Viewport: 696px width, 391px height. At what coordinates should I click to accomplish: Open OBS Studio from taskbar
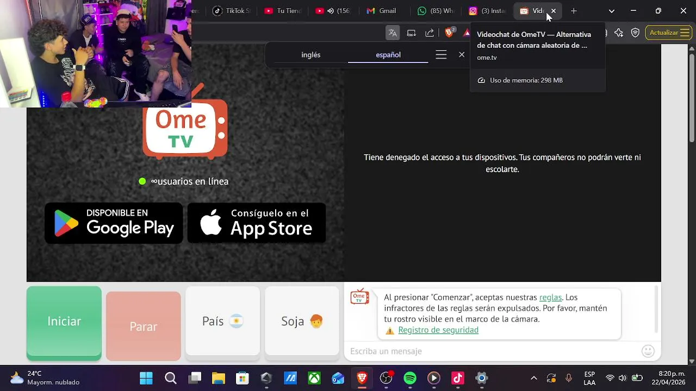coord(386,378)
